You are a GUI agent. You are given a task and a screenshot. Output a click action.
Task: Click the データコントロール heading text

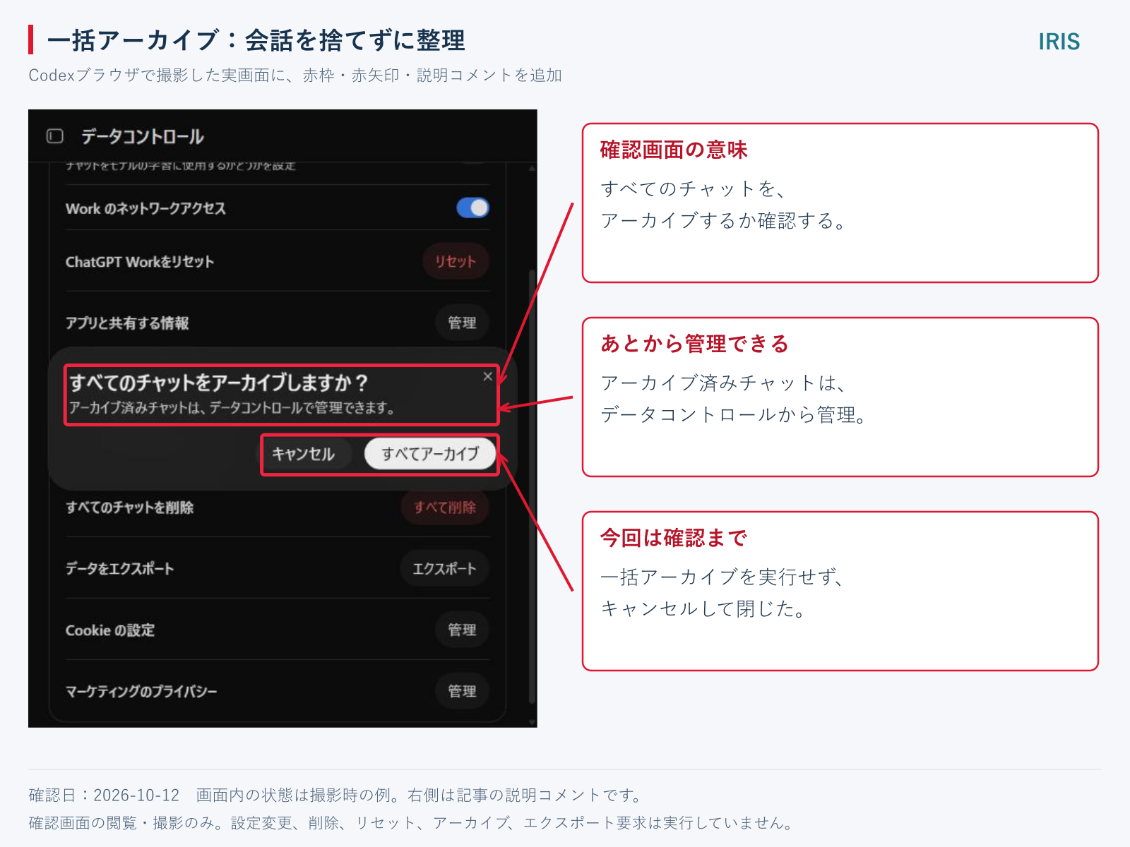142,136
